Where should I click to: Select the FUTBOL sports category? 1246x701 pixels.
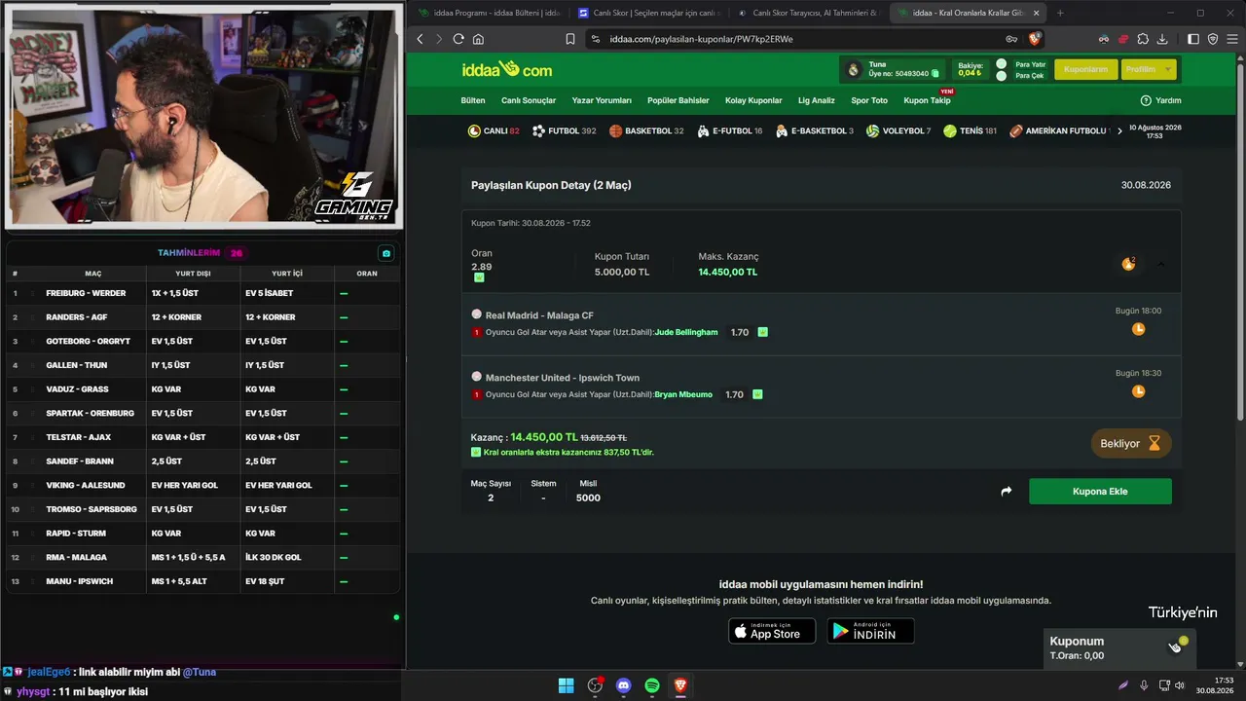pos(565,130)
